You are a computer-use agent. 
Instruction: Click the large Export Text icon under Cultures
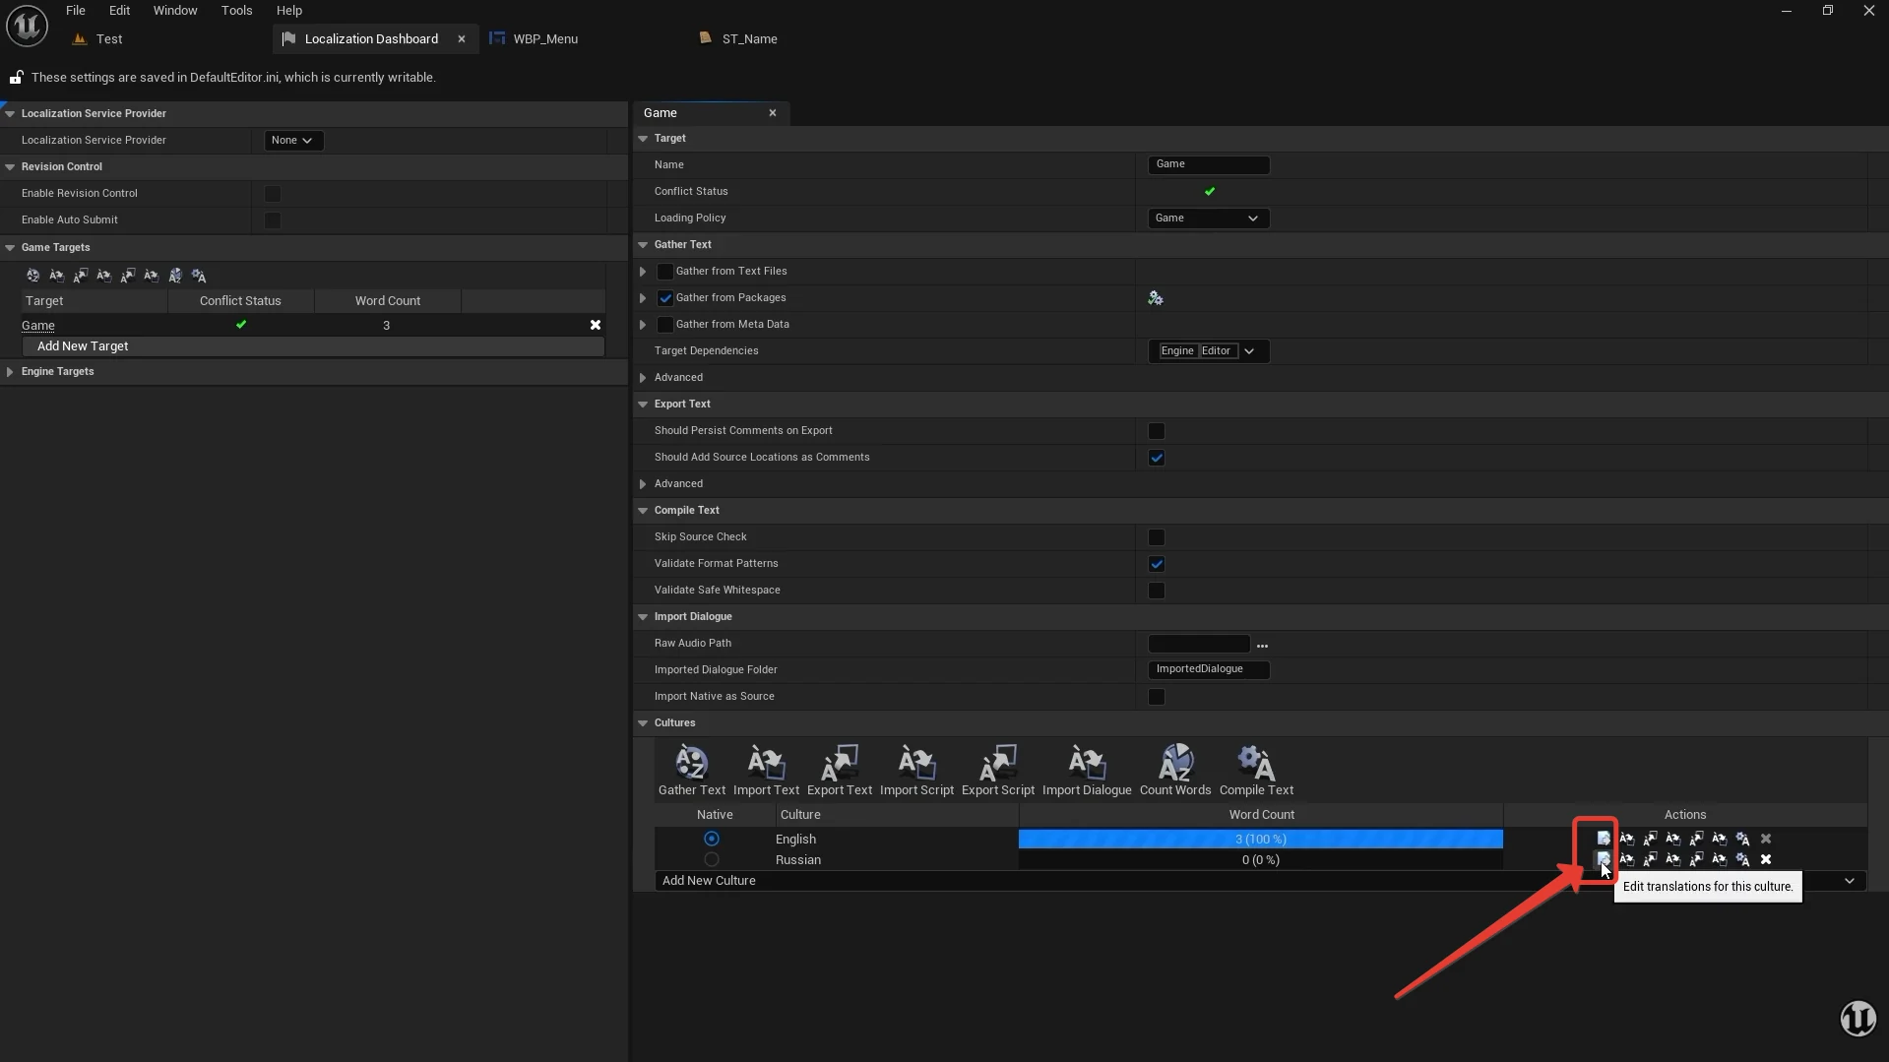[840, 763]
